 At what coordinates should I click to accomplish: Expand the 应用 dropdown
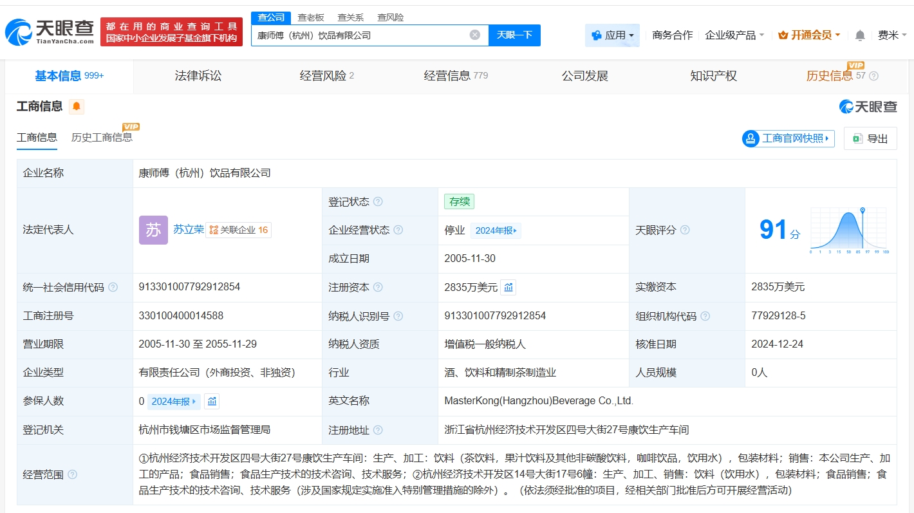click(613, 35)
